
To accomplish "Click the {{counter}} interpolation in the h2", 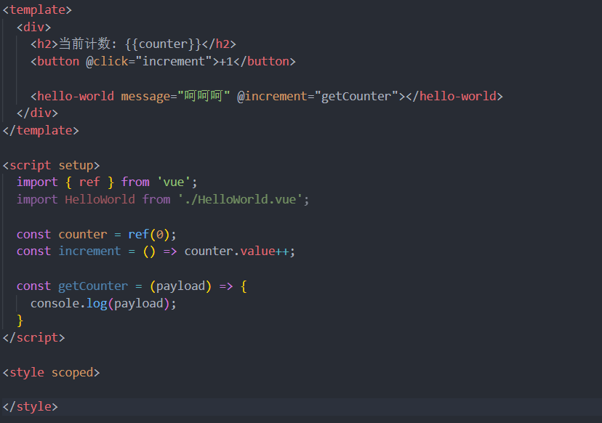I will (x=163, y=44).
